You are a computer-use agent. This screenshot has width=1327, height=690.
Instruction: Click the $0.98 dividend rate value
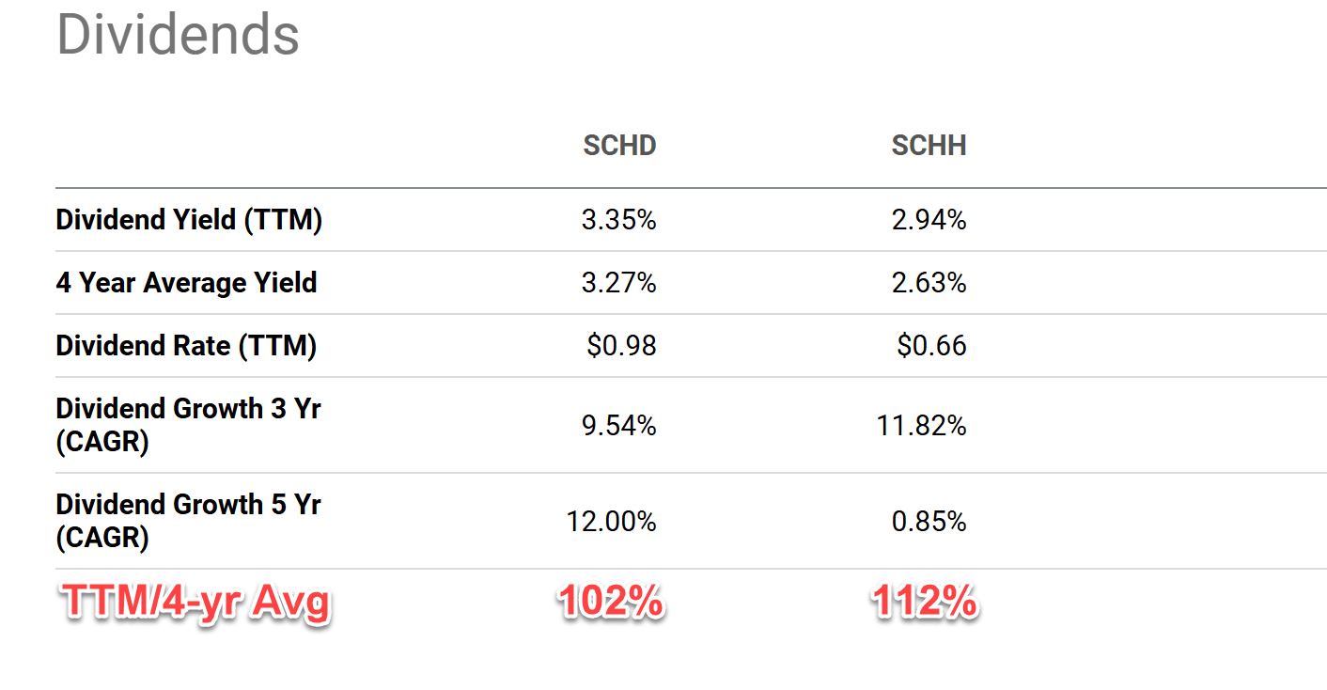(621, 346)
